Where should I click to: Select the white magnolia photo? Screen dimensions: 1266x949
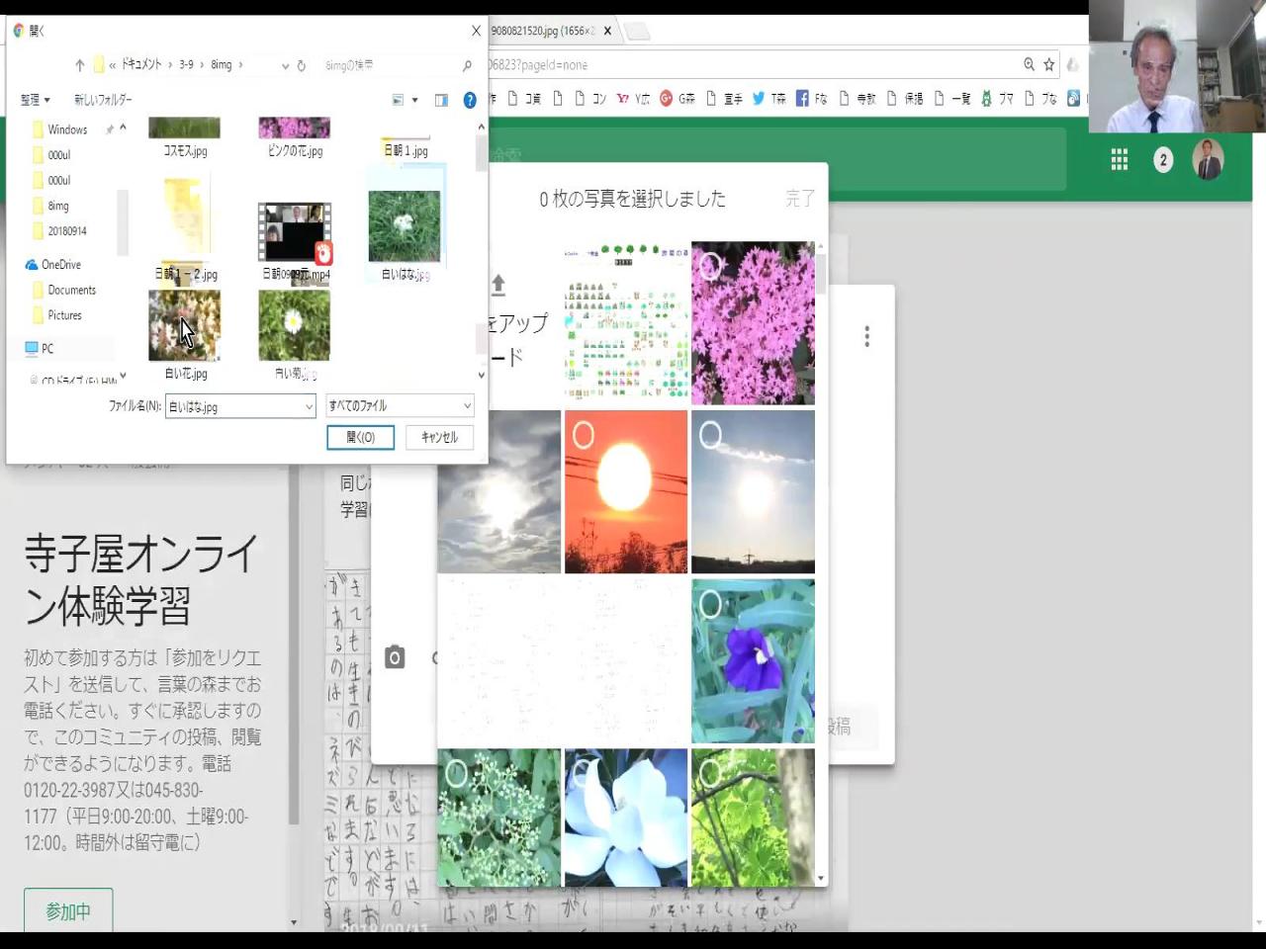pos(626,818)
